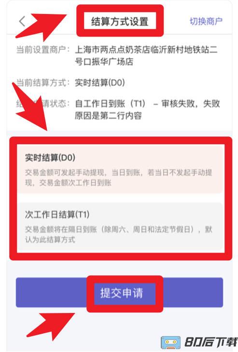Click the current value 实时结算(D0) text
238x352 pixels.
point(100,82)
